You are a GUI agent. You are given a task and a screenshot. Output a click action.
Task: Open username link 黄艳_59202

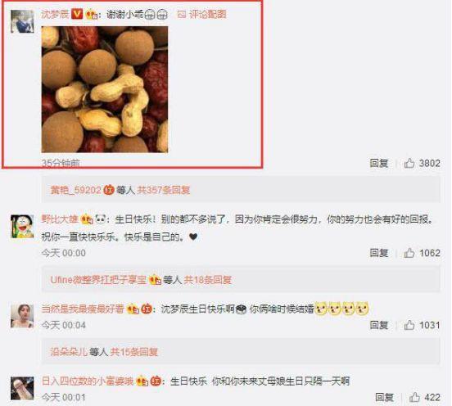76,190
